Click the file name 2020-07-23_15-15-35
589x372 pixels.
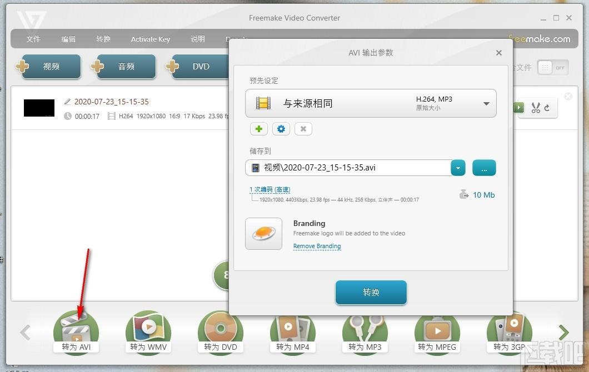[112, 102]
